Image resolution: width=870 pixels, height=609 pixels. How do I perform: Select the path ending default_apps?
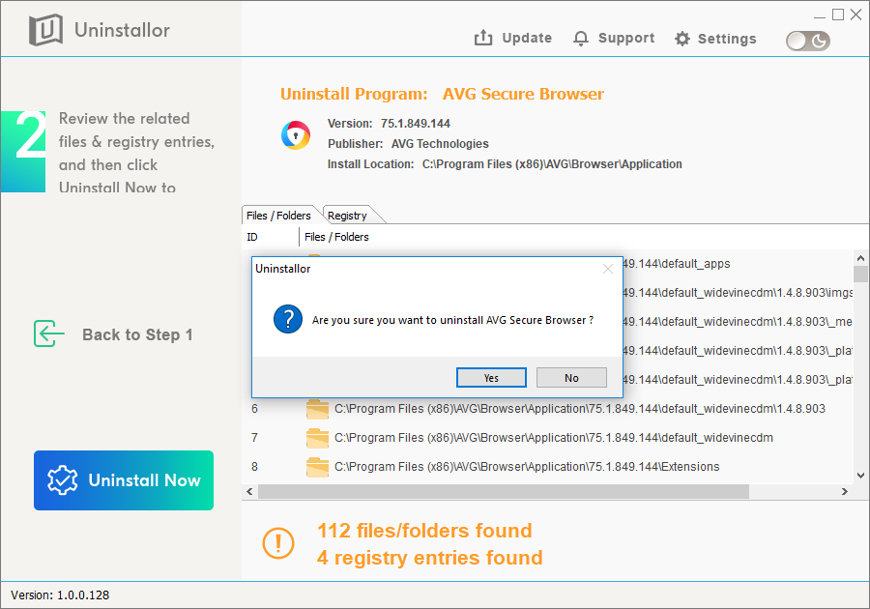click(677, 264)
